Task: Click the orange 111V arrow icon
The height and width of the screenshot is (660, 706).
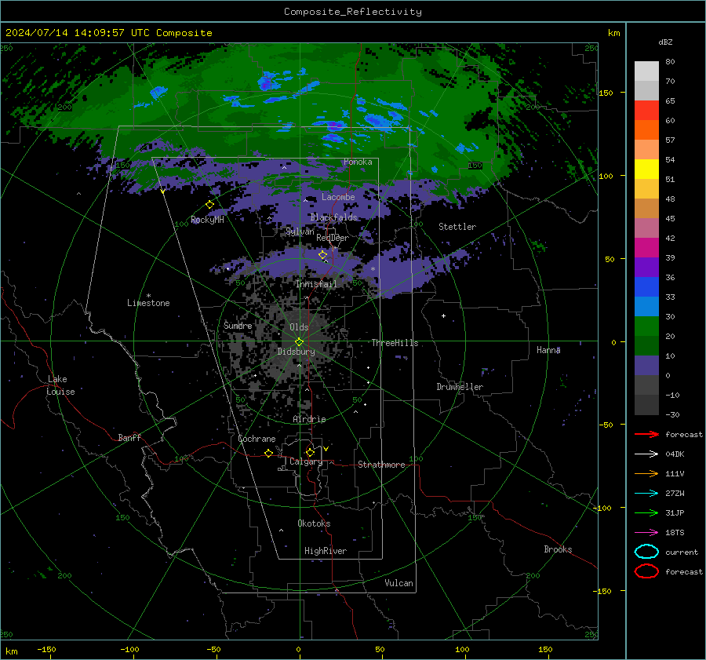Action: coord(646,473)
